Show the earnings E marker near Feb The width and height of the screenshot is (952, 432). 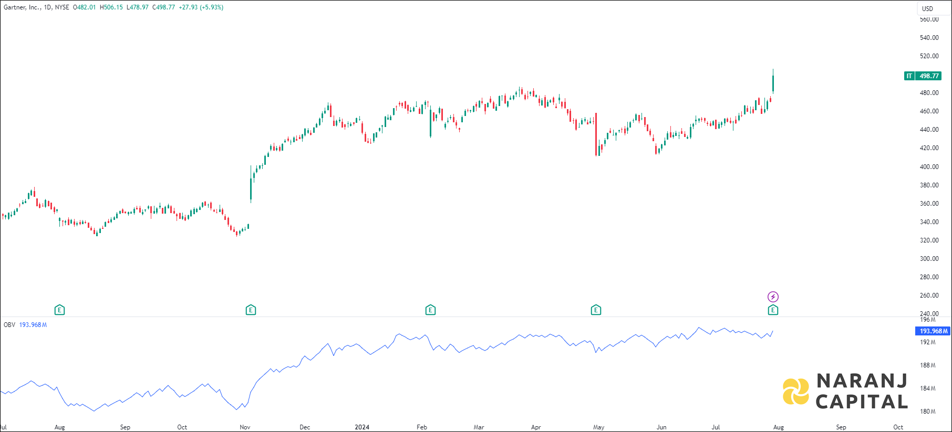(430, 310)
